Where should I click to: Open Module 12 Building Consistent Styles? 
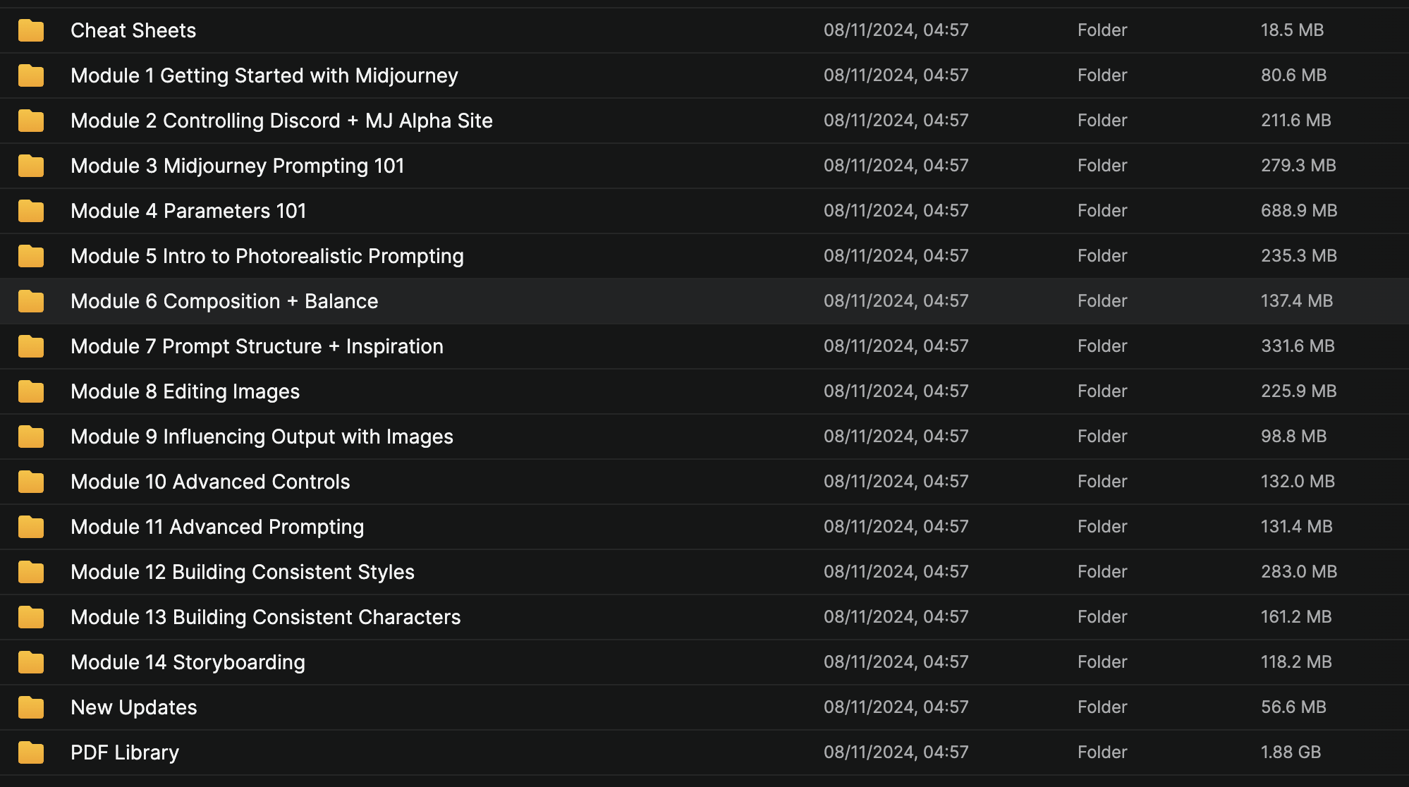[243, 572]
